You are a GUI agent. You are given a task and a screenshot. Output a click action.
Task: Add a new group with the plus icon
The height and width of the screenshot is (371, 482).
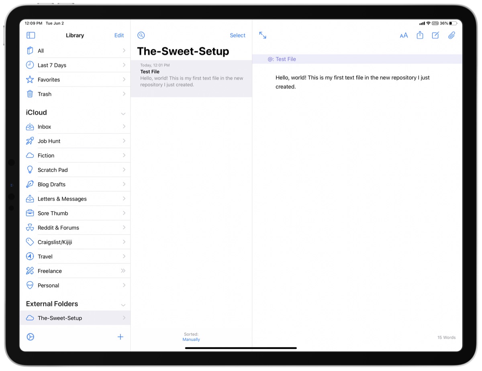click(120, 337)
